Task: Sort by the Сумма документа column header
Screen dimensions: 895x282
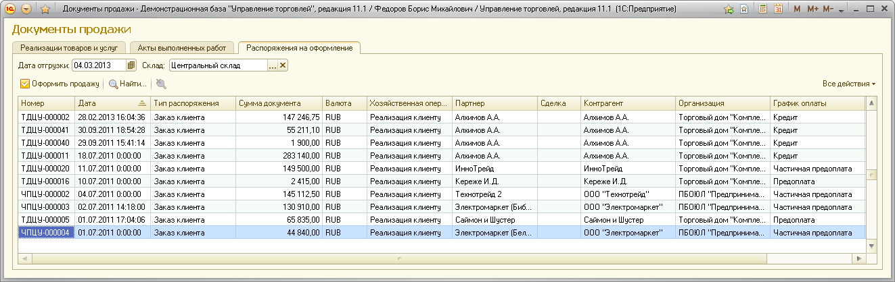Action: [x=278, y=103]
